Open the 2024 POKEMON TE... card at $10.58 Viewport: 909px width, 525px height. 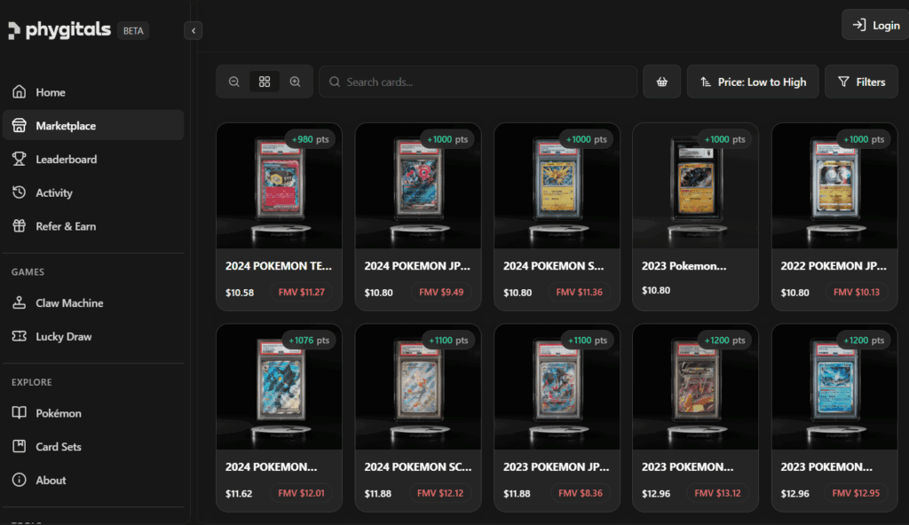pos(279,215)
